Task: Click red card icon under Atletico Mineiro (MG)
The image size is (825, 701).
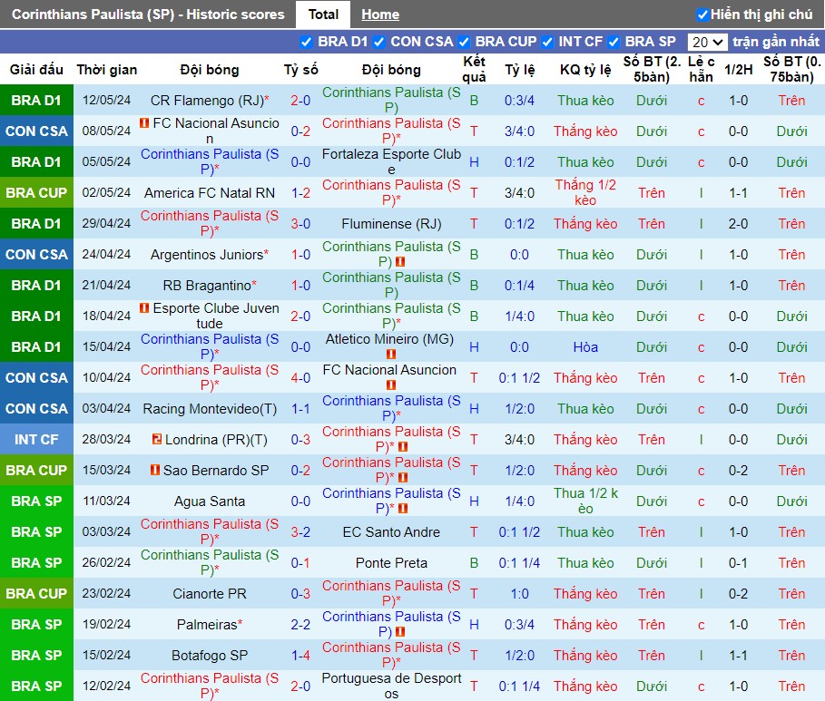Action: pyautogui.click(x=391, y=355)
